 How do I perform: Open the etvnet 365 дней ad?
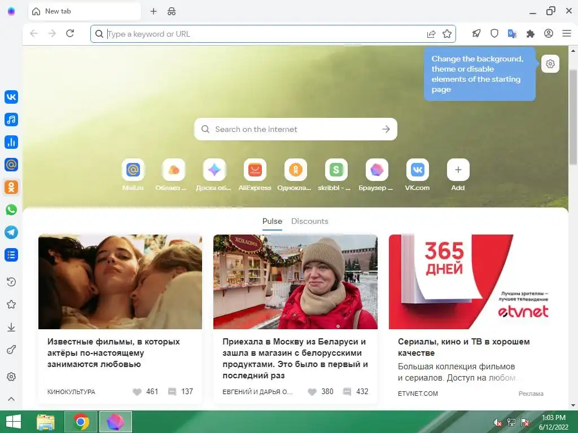[x=470, y=282]
